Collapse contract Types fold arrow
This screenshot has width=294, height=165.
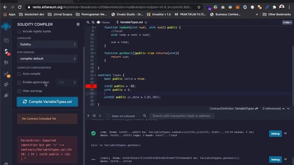click(x=95, y=75)
